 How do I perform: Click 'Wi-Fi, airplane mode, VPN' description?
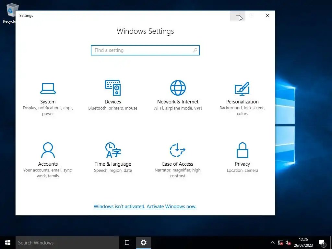[x=178, y=108]
